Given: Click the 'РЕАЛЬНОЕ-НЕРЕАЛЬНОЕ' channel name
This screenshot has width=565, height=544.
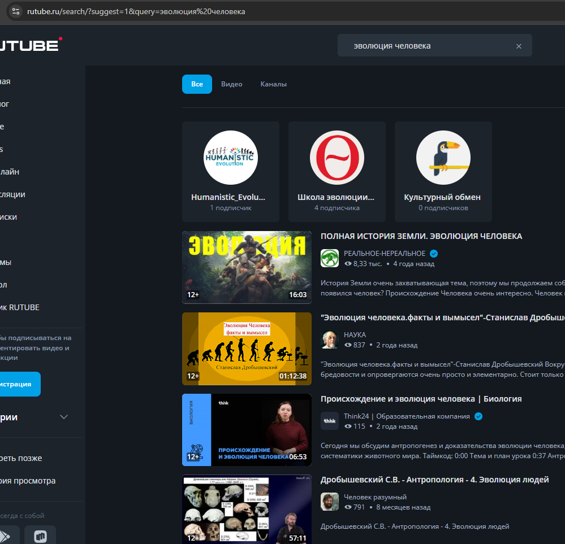Looking at the screenshot, I should click(x=385, y=254).
